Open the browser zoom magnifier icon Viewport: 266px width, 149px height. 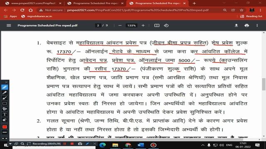pos(225,10)
